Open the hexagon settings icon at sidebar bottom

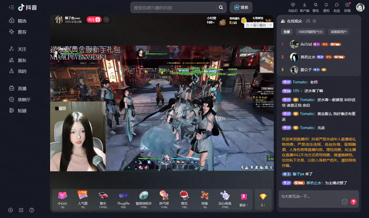[11, 210]
